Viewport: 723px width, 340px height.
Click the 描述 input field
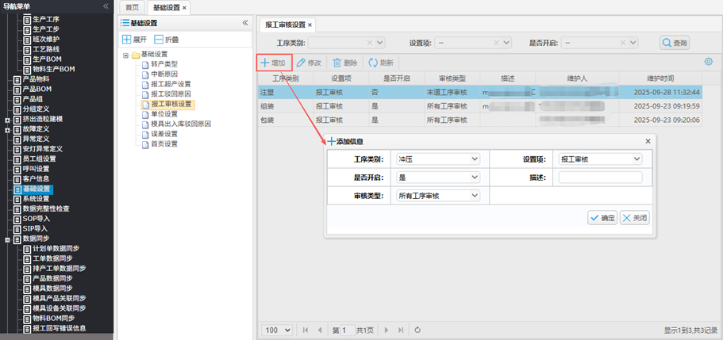point(600,178)
